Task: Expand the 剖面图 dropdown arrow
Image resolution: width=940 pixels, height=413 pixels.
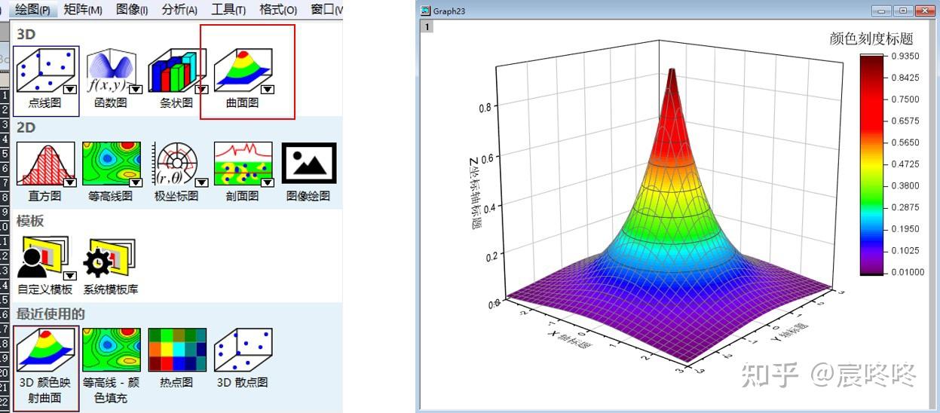Action: coord(267,182)
